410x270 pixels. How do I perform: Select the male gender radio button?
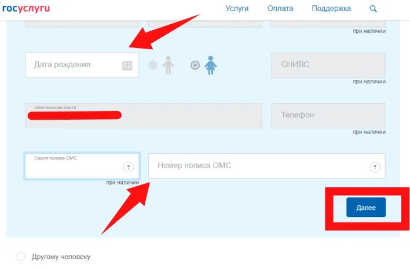tap(153, 65)
